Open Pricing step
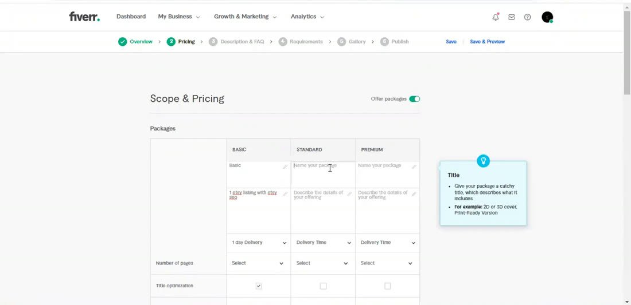This screenshot has width=631, height=305. pyautogui.click(x=186, y=42)
